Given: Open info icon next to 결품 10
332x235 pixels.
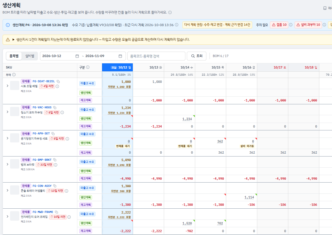Looking at the screenshot, I should pos(291,25).
